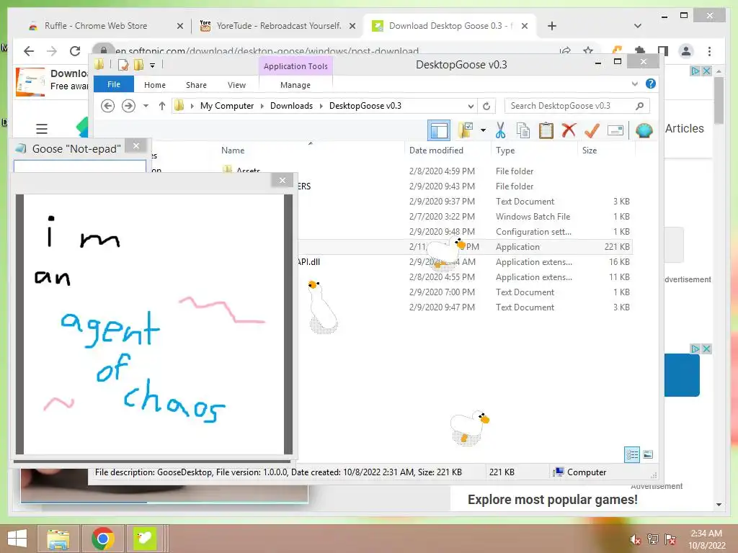Click the scissors Cut icon
The image size is (738, 553).
(500, 130)
